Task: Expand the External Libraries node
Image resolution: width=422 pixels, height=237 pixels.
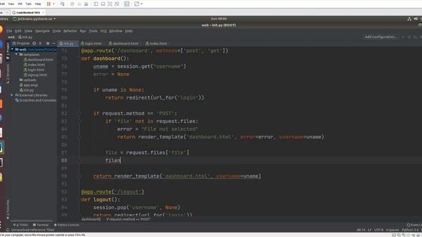Action: pyautogui.click(x=12, y=95)
